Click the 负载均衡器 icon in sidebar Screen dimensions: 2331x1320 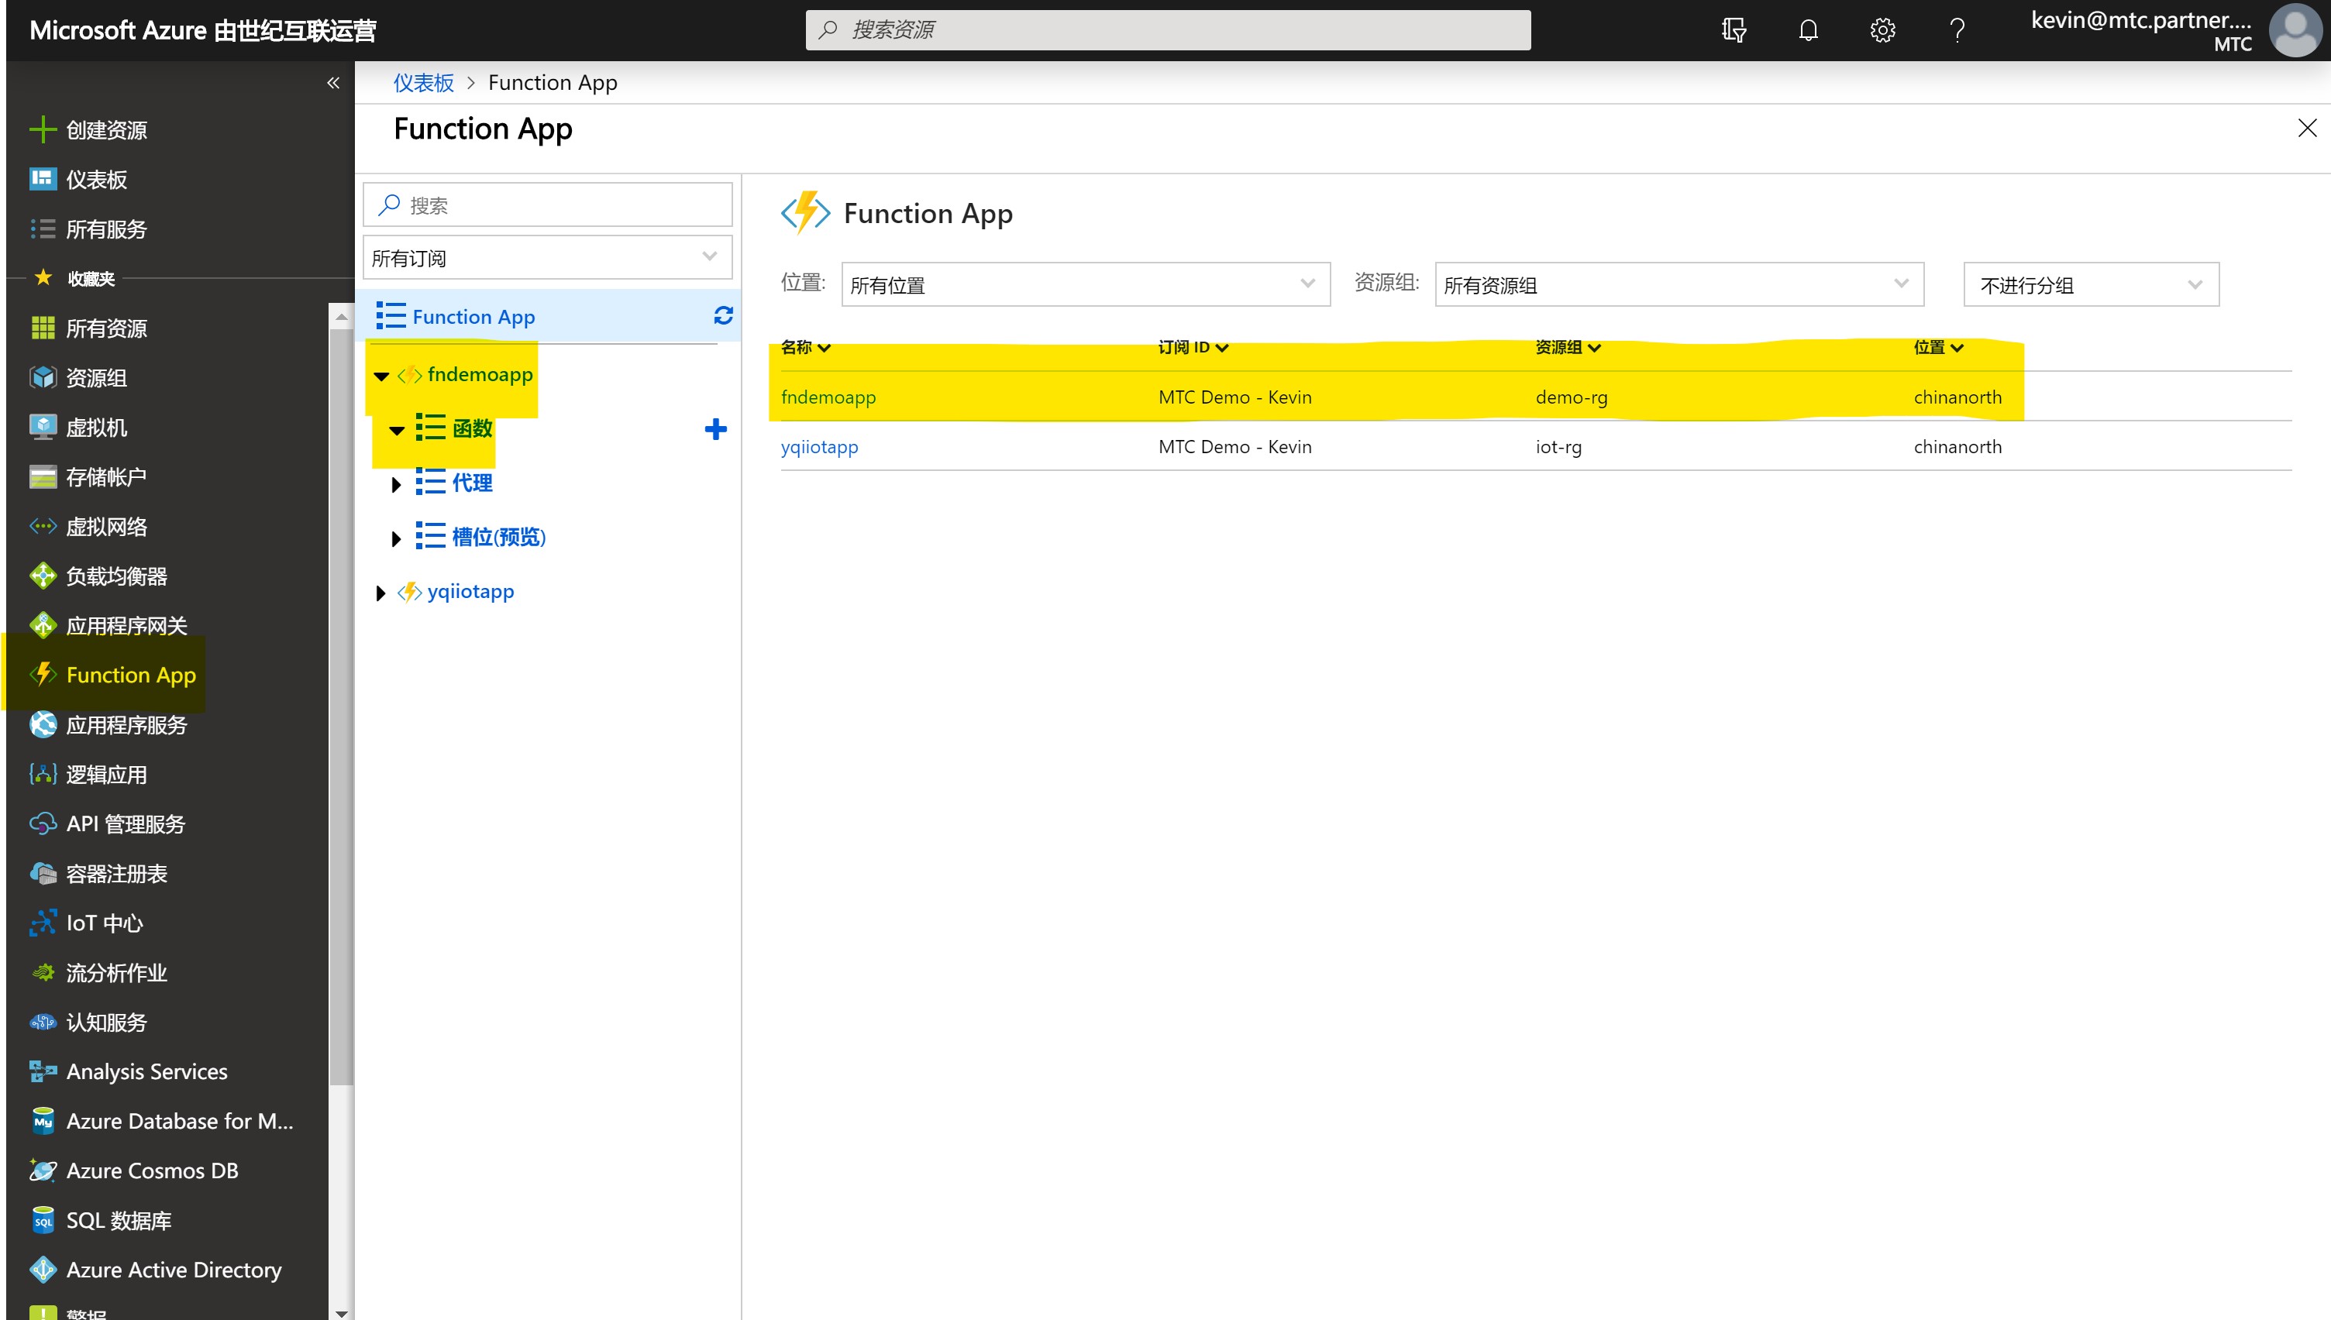(43, 576)
